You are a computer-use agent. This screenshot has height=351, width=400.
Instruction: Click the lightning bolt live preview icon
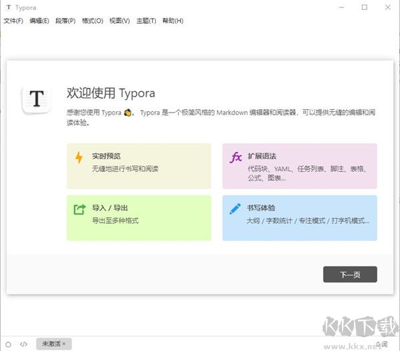pos(79,158)
